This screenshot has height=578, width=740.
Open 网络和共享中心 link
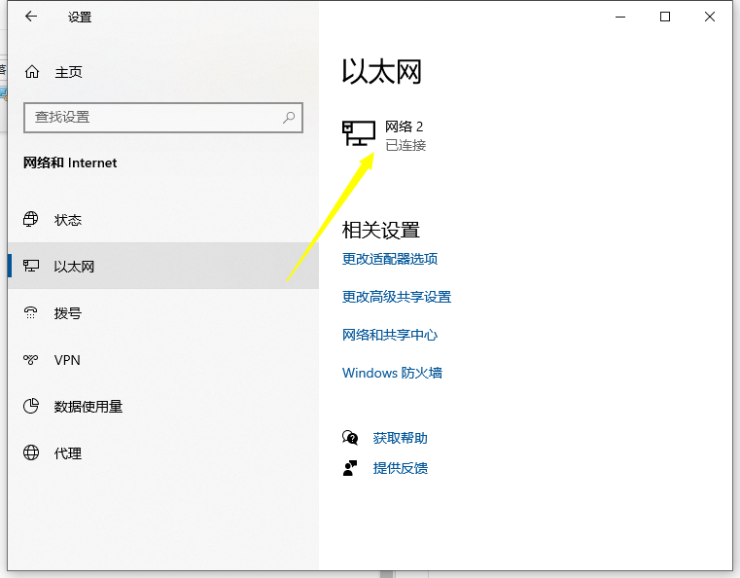390,335
